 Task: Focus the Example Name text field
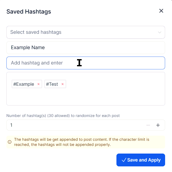(85, 48)
